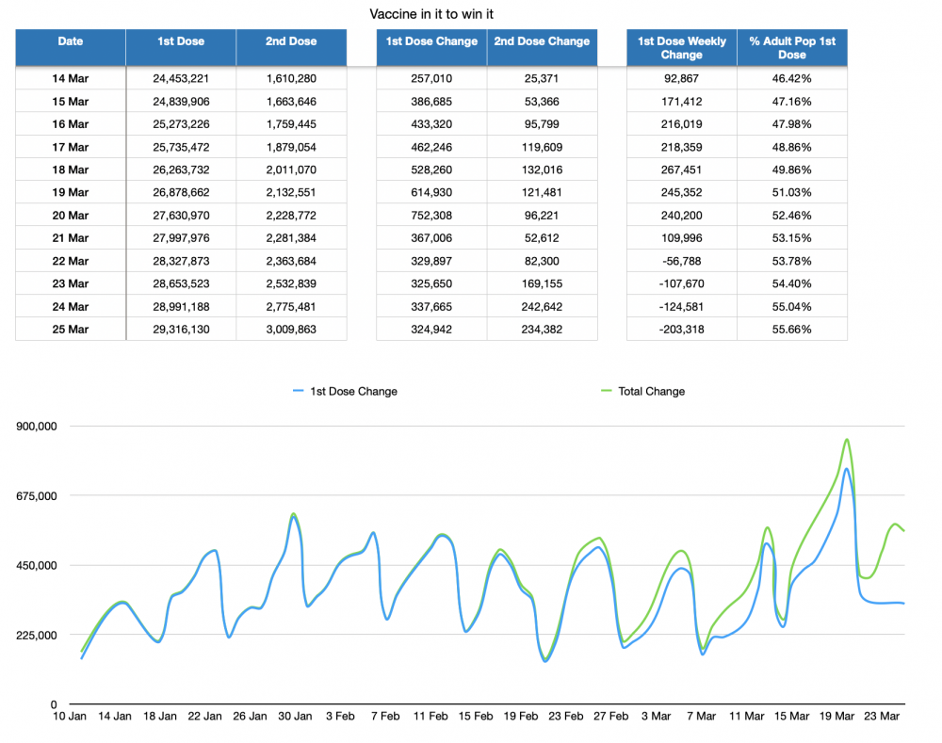Click the 1st Dose Change legend entry

tap(346, 391)
